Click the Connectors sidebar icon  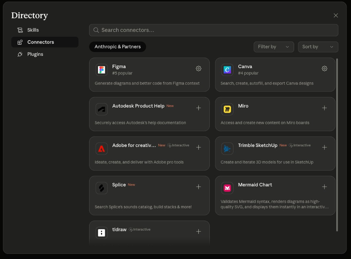[20, 42]
